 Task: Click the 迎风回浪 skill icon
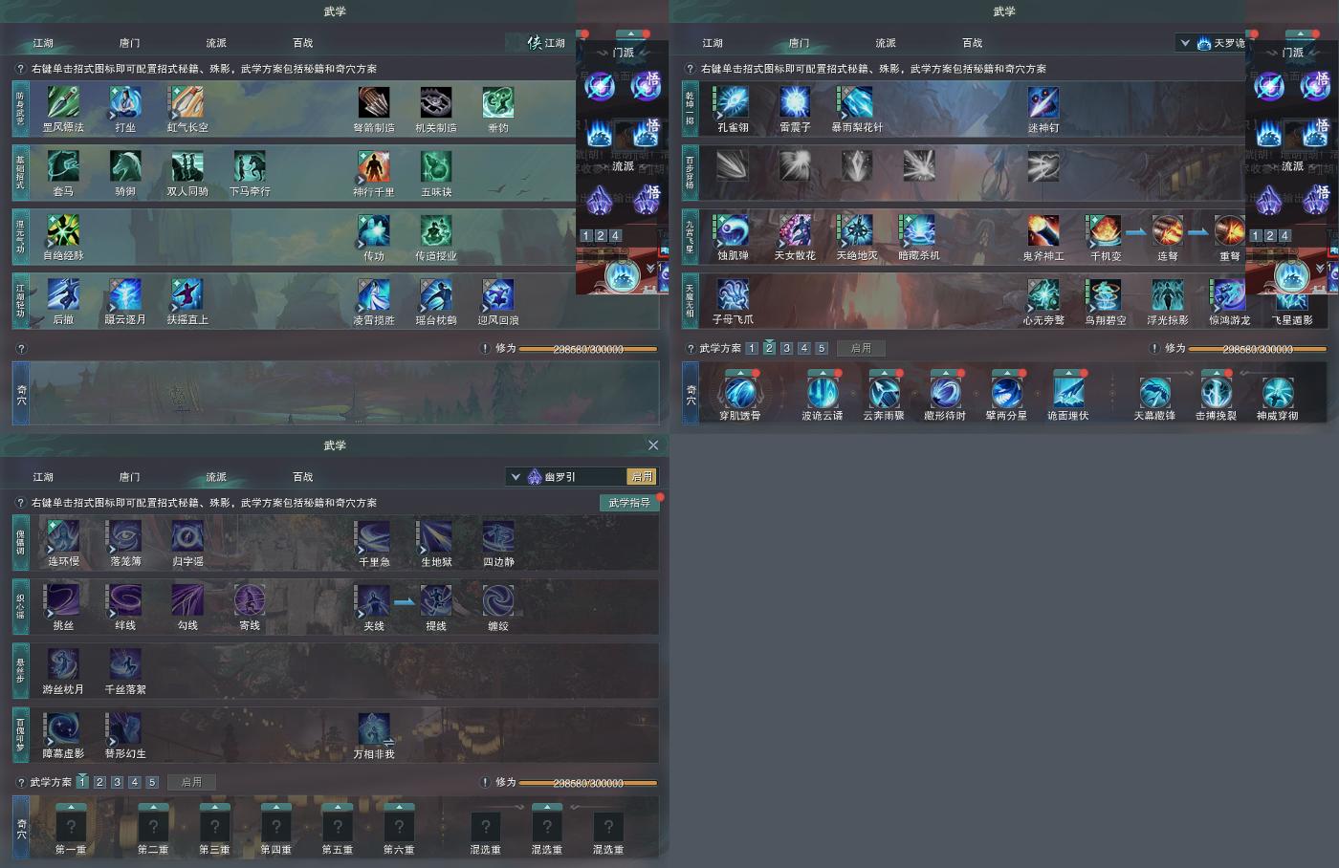(498, 294)
